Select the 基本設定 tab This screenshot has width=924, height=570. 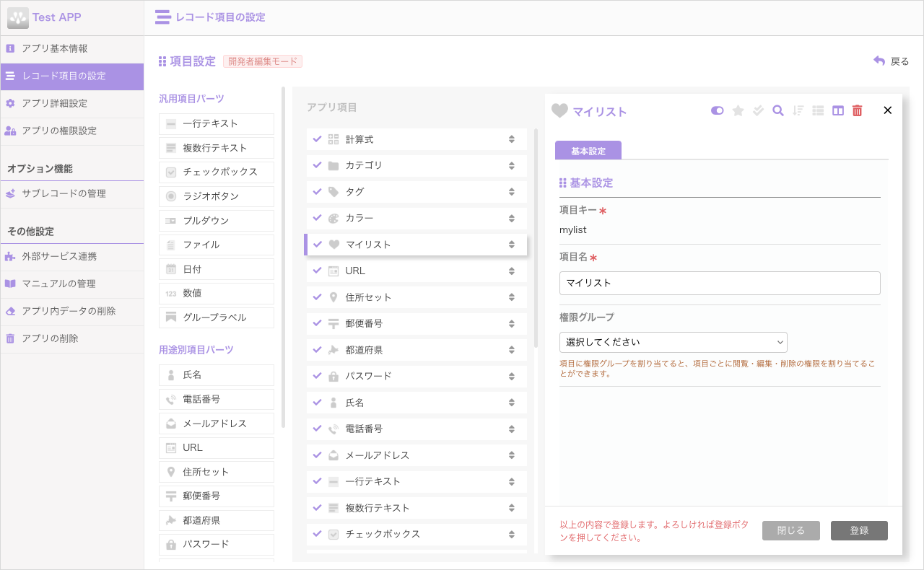588,151
